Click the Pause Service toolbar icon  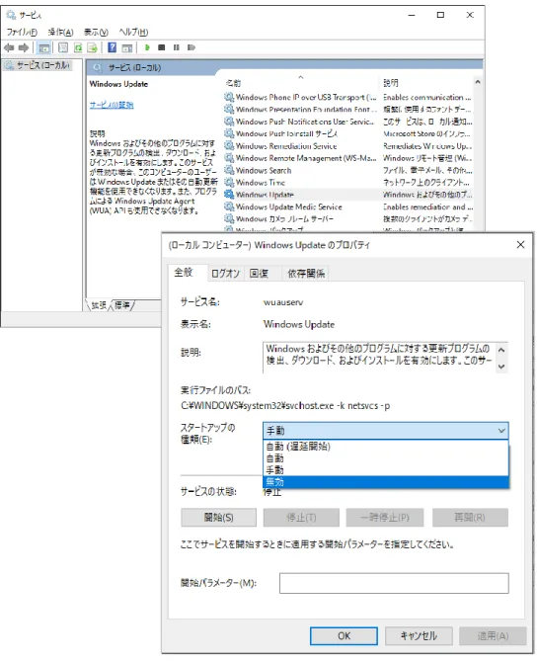(176, 47)
